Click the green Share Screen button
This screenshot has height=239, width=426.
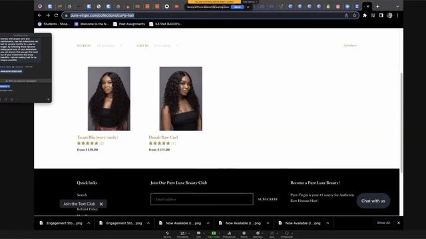214,234
